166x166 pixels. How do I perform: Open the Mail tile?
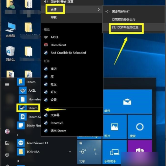tap(128, 102)
